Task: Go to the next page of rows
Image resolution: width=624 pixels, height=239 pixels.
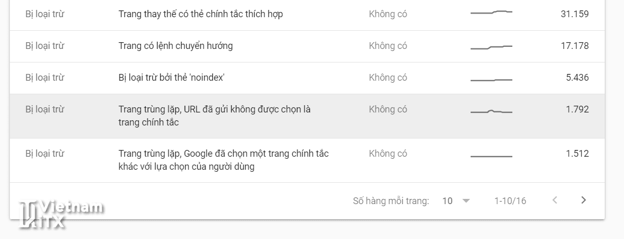Action: pyautogui.click(x=584, y=200)
